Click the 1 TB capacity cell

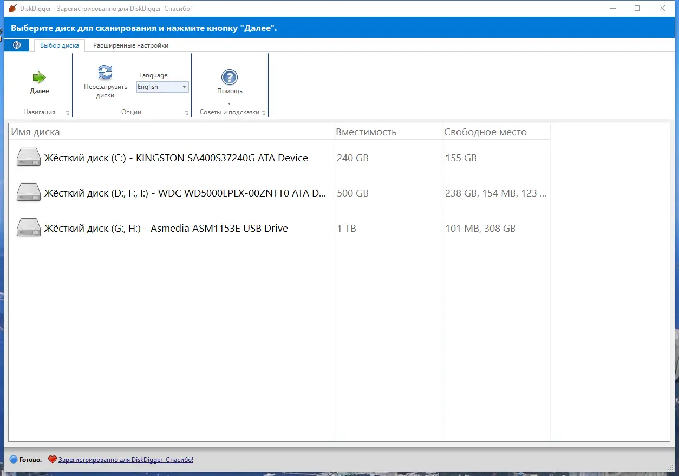[347, 229]
